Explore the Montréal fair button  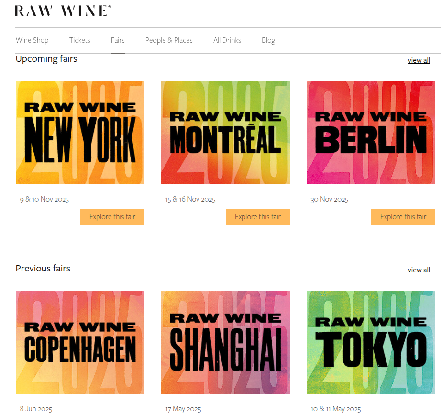pos(258,217)
